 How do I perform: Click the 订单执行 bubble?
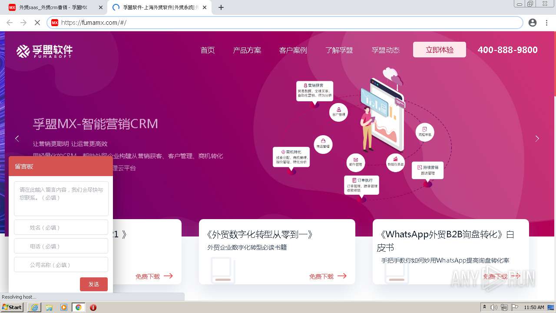click(x=361, y=185)
